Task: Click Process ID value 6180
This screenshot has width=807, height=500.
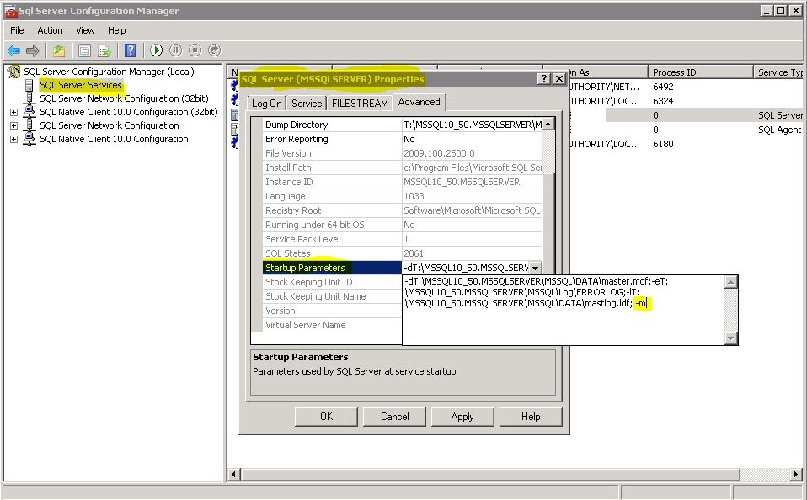Action: click(x=663, y=144)
